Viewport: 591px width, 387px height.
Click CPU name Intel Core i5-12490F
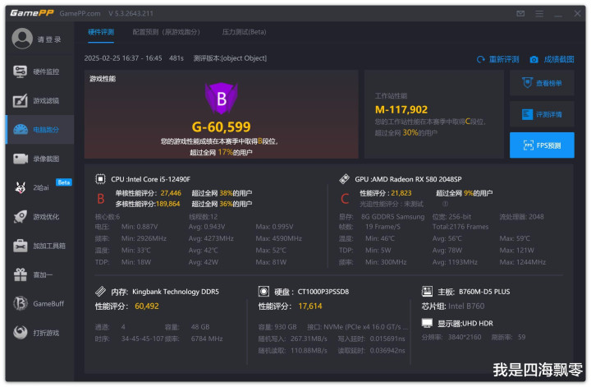tap(159, 179)
